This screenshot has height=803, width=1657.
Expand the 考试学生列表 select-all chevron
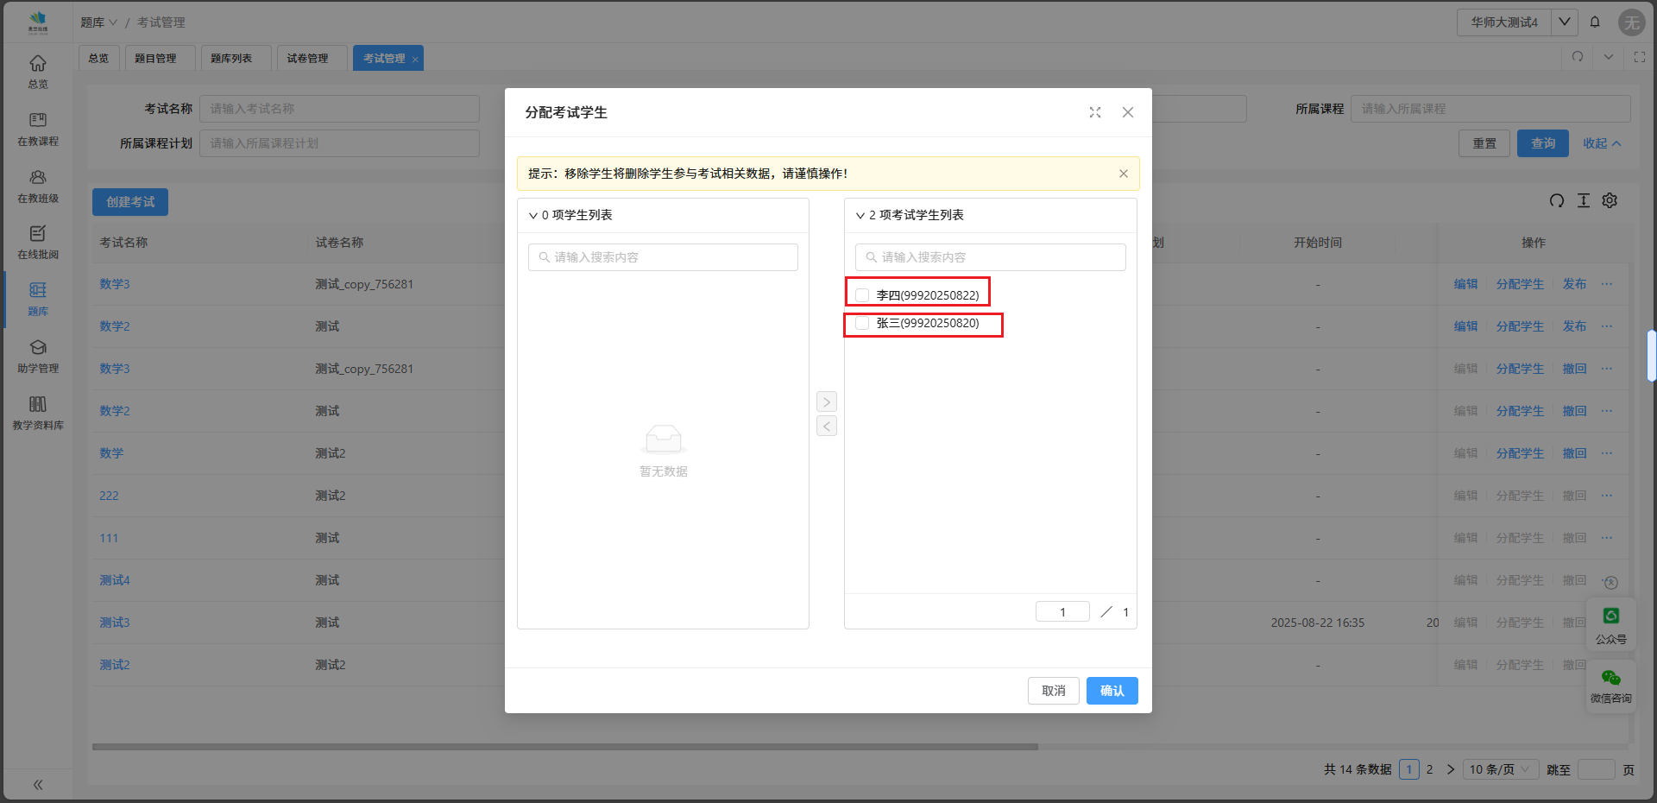tap(860, 216)
